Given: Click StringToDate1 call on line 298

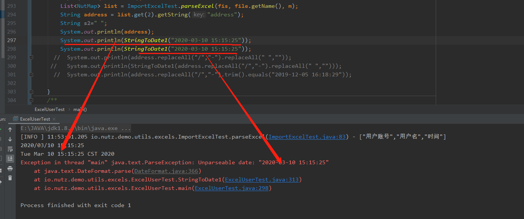Looking at the screenshot, I should (146, 49).
